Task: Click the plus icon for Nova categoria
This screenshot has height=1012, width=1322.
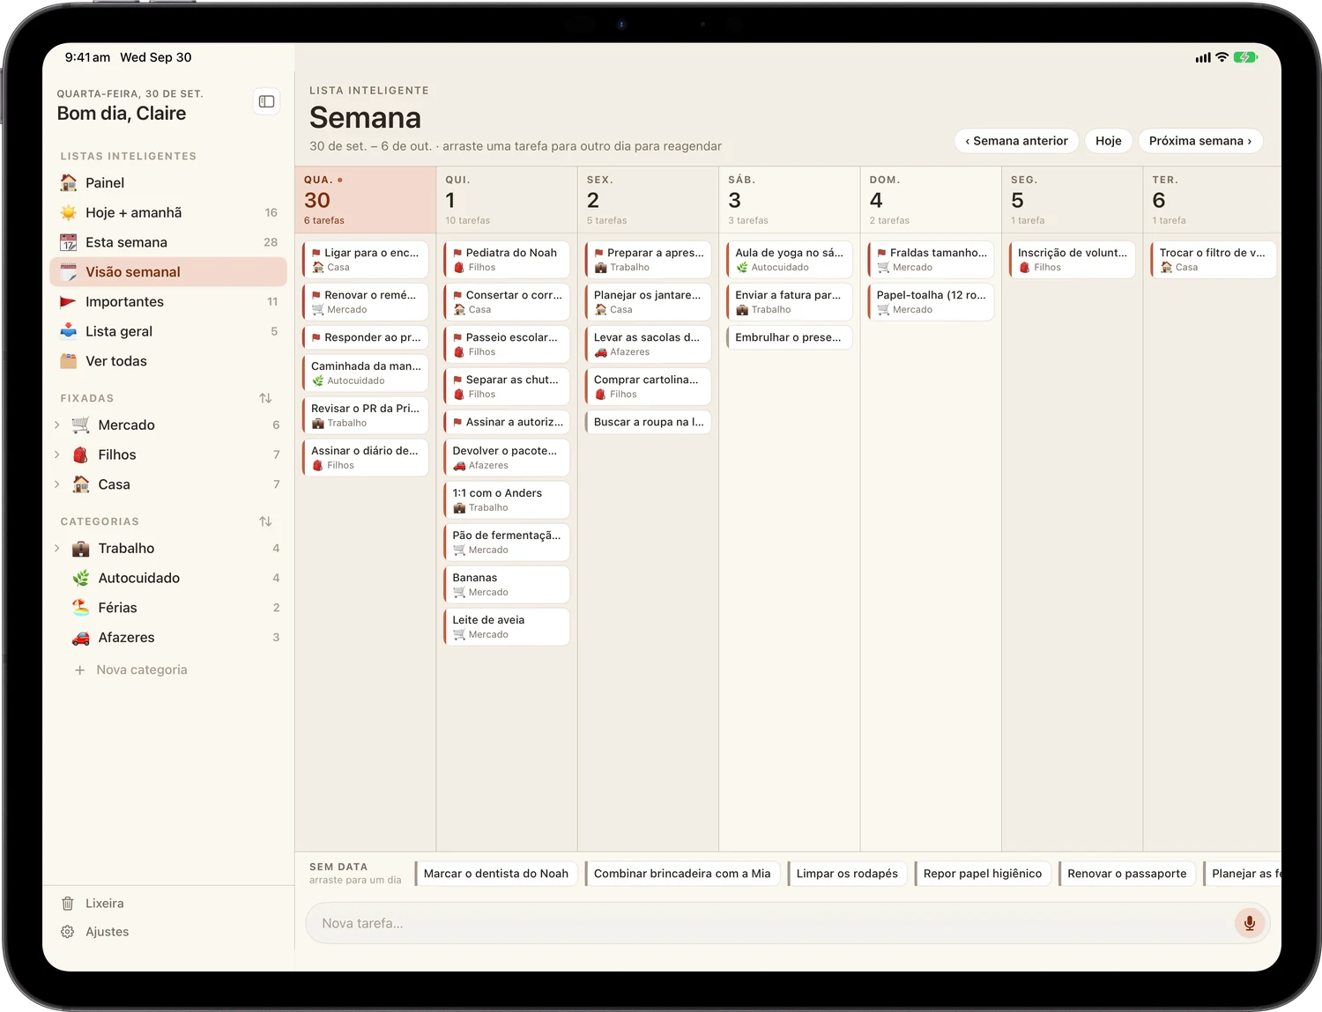Action: 79,670
